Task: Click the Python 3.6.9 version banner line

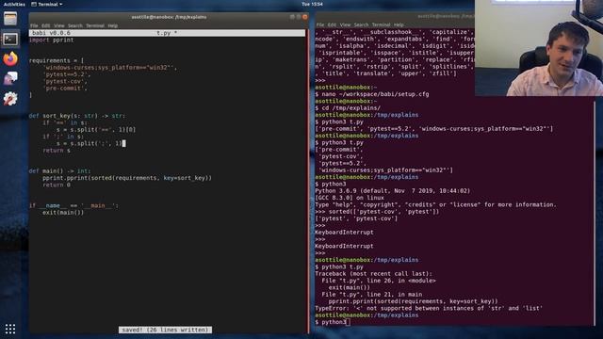Action: (393, 191)
